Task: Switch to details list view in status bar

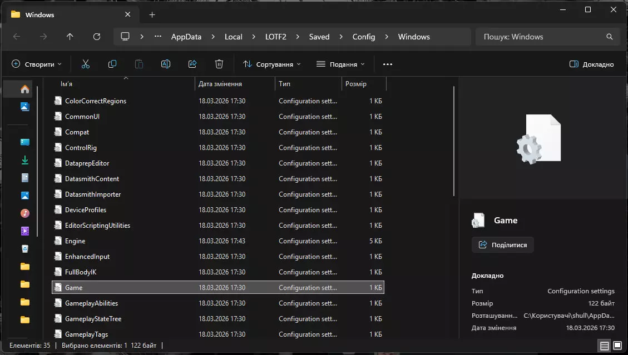Action: 604,346
